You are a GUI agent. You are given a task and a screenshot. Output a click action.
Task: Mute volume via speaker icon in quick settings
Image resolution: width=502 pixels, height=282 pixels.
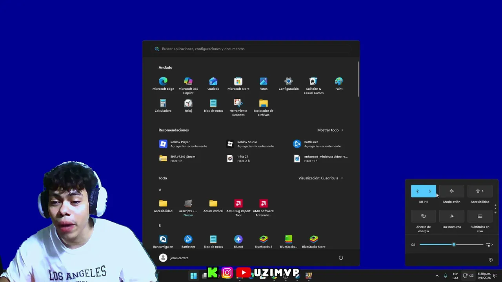(413, 245)
